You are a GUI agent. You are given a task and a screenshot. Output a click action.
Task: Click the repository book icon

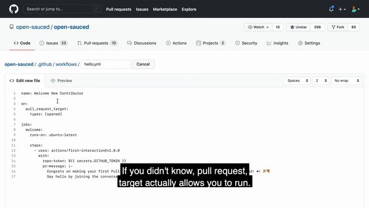pos(12,27)
